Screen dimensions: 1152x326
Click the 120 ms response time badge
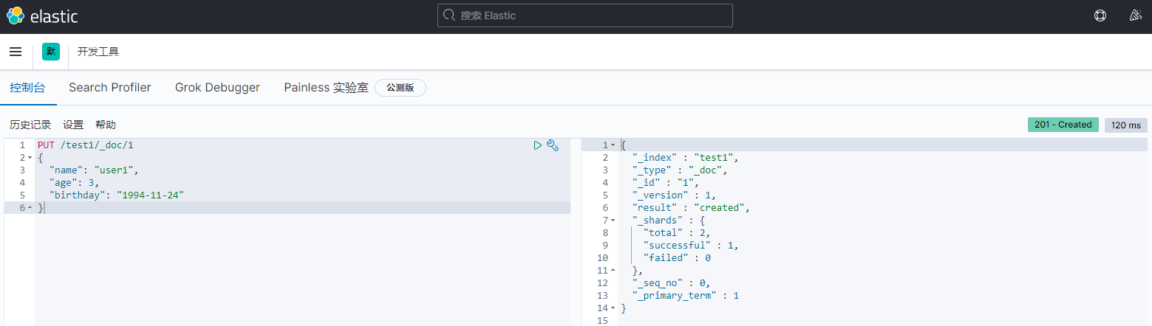click(1126, 125)
